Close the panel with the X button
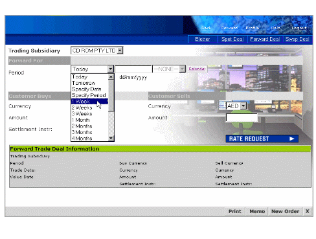The width and height of the screenshot is (316, 239). (x=308, y=211)
